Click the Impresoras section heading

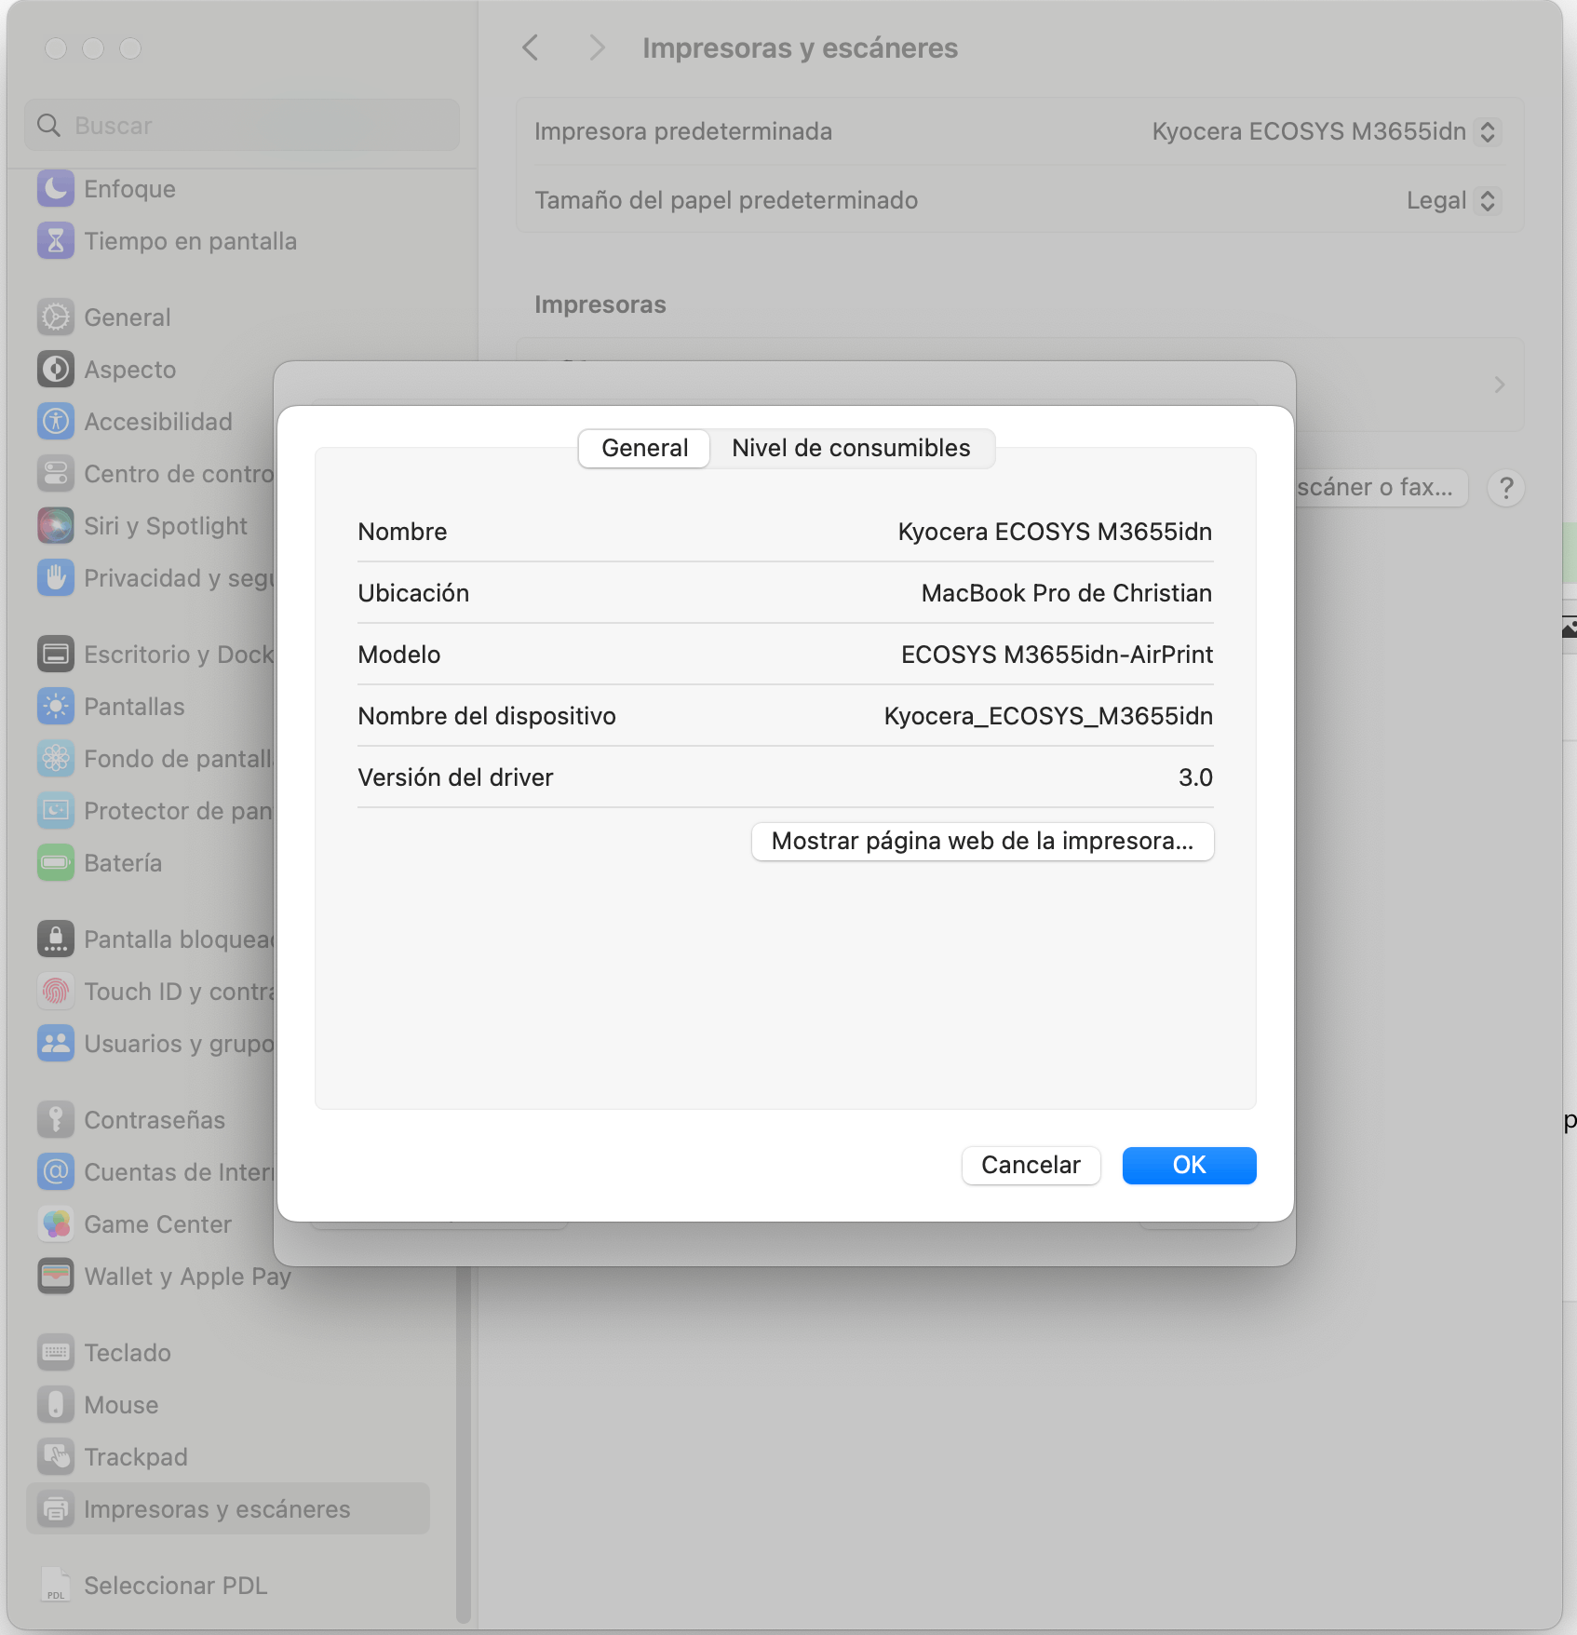(600, 304)
